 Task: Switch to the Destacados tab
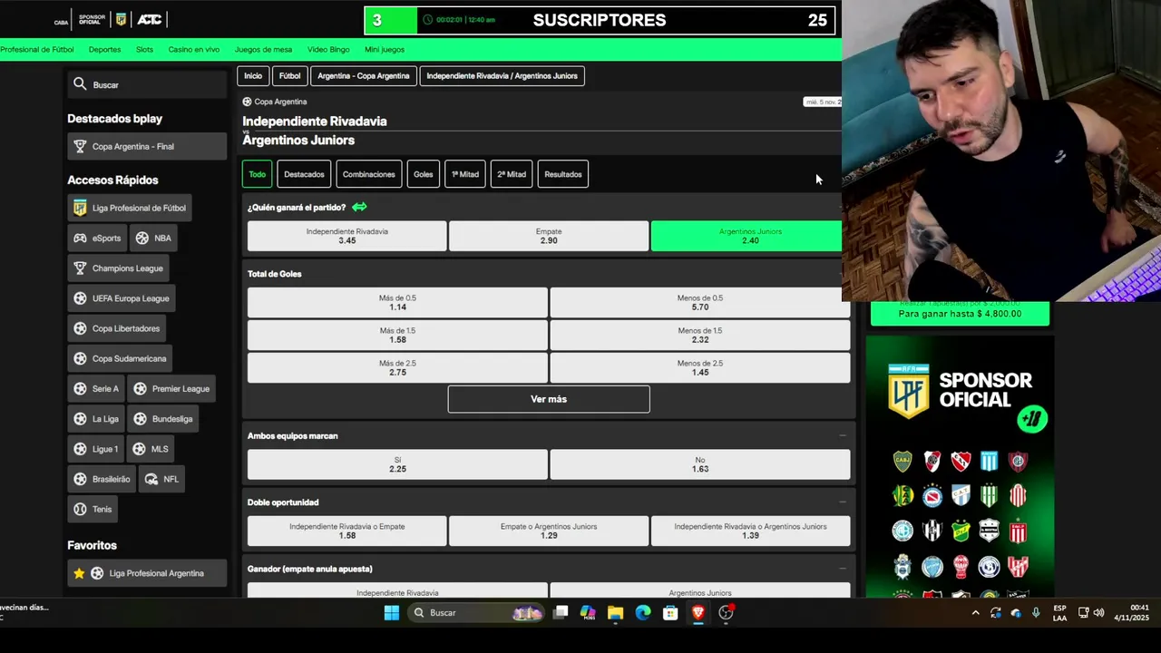point(304,174)
